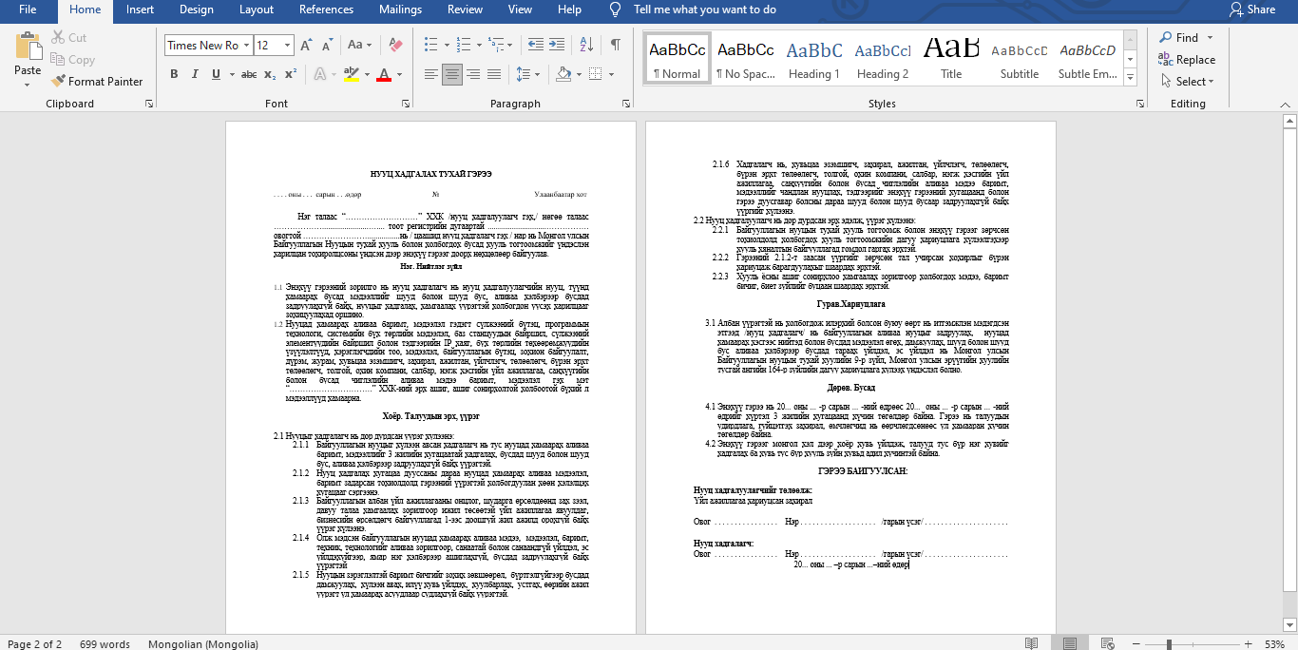Increase paragraph indent
This screenshot has height=650, width=1298.
tap(557, 45)
